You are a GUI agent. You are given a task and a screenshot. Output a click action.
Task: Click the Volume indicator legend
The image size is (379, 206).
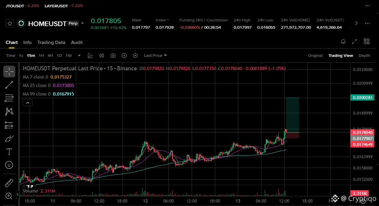39,191
